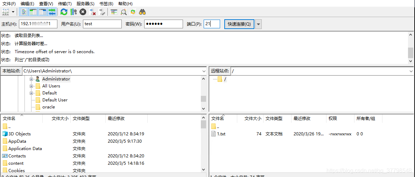Click the 端口 port field

(212, 24)
